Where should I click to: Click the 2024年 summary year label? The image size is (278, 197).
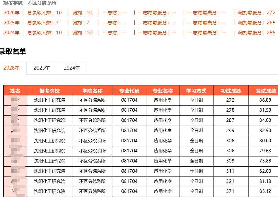pos(11,33)
